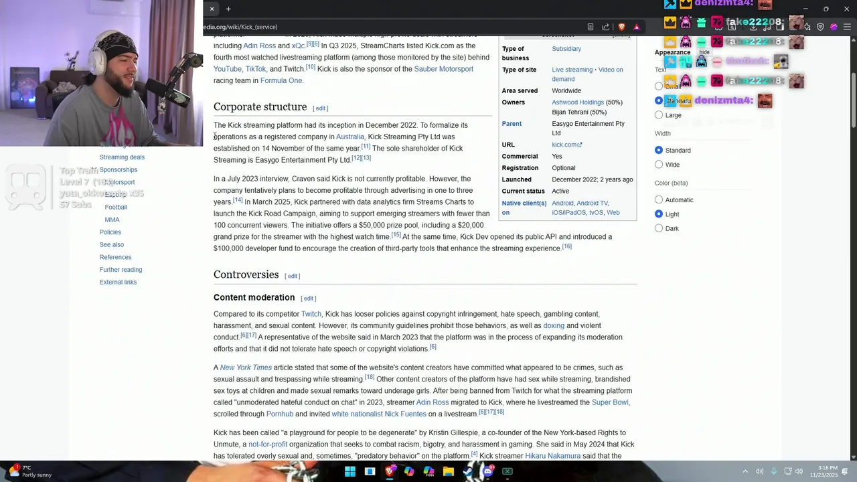Open the Twitch competitor link

click(311, 314)
